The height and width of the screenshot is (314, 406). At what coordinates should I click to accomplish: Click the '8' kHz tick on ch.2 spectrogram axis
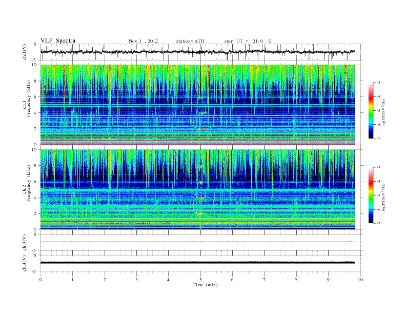pyautogui.click(x=36, y=166)
